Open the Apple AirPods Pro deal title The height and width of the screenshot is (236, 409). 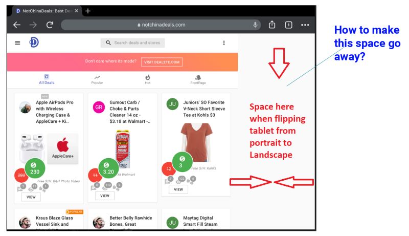[x=55, y=112]
